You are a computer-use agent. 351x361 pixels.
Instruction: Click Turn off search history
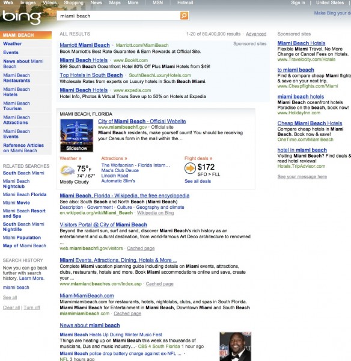(32, 308)
